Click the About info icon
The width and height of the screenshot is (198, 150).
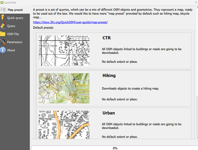pyautogui.click(x=3, y=50)
